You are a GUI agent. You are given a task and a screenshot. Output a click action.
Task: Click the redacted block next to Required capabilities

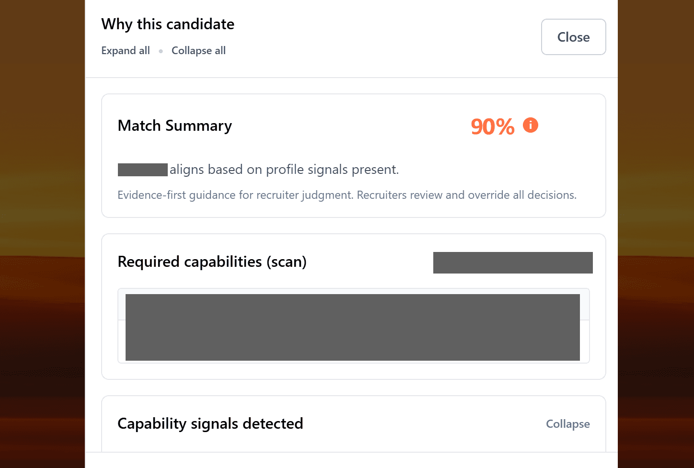click(x=512, y=263)
